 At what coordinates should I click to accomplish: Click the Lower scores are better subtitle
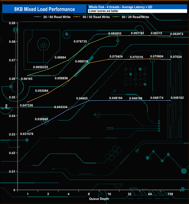pos(104,11)
